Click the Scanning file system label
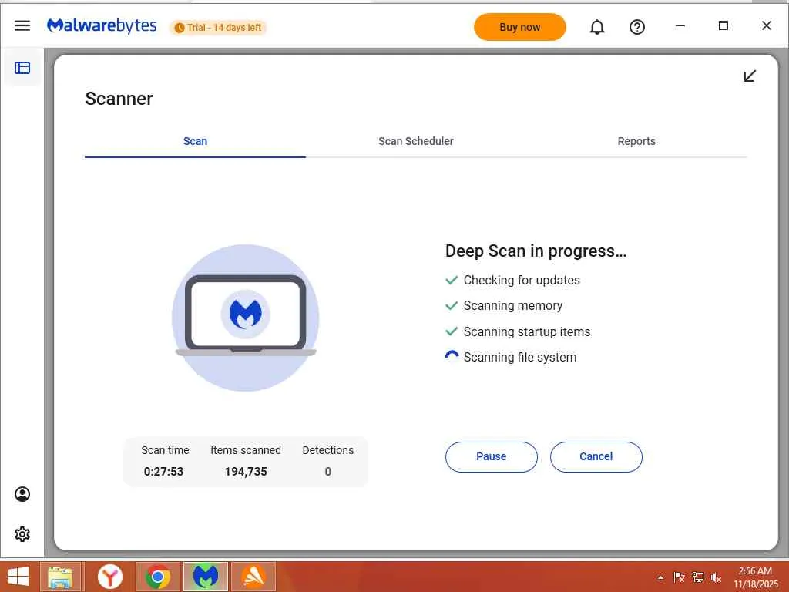This screenshot has height=592, width=789. [520, 358]
